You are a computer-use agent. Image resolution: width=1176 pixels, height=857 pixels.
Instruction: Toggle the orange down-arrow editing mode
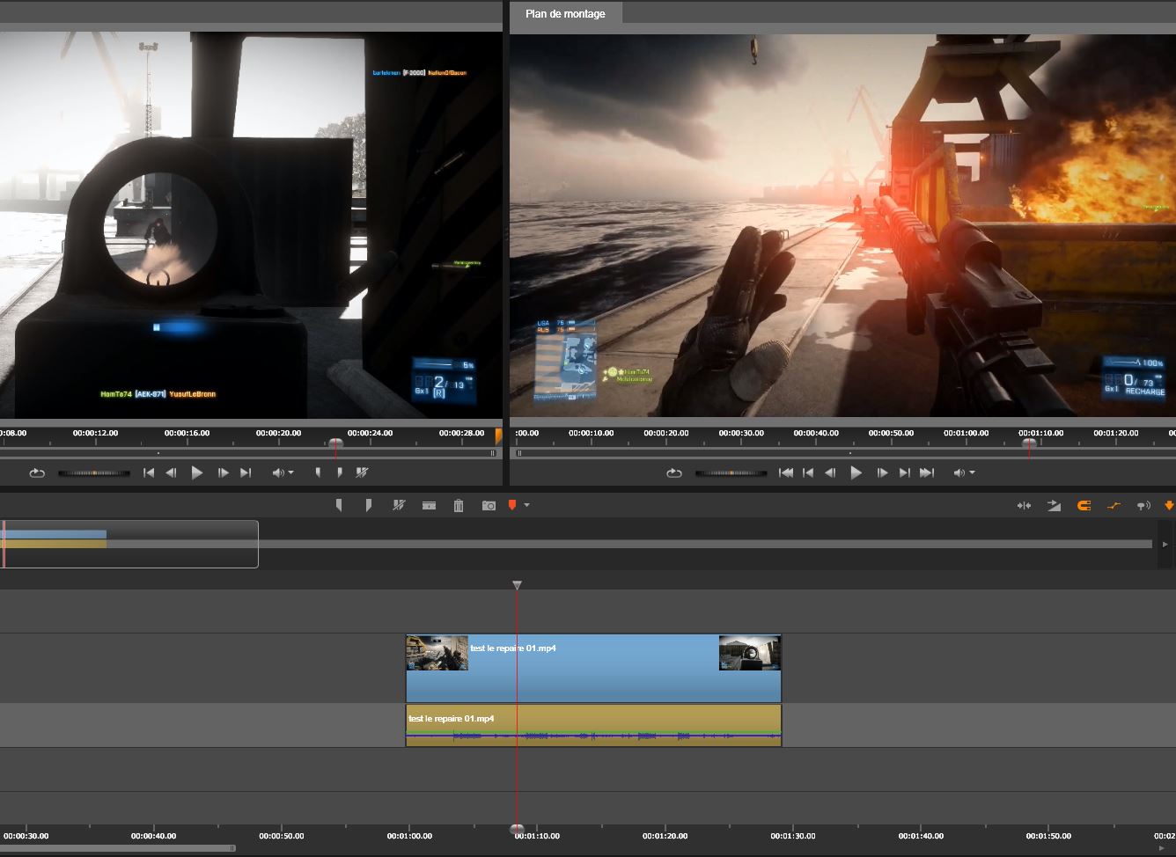pyautogui.click(x=1169, y=505)
